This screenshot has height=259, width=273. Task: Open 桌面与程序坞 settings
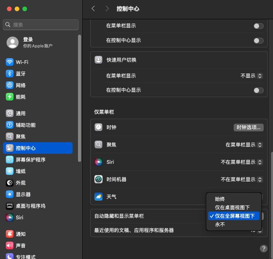click(30, 206)
